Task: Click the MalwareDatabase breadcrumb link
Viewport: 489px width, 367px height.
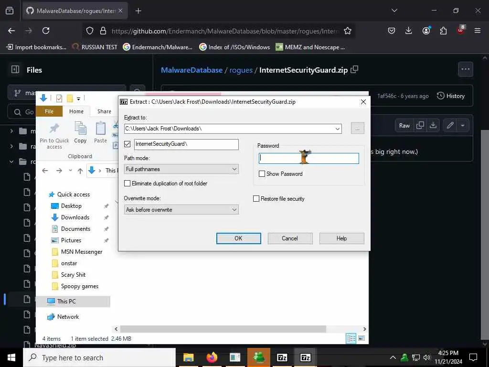Action: point(191,70)
